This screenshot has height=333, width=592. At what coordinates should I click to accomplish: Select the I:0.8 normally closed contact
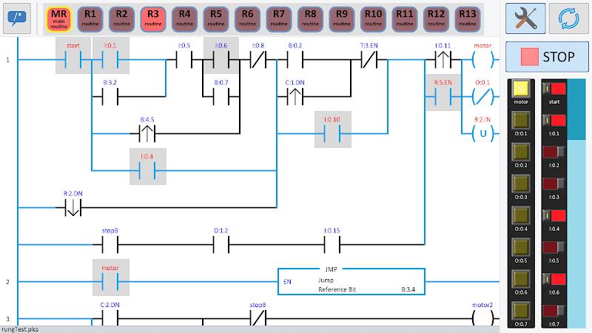[x=258, y=60]
